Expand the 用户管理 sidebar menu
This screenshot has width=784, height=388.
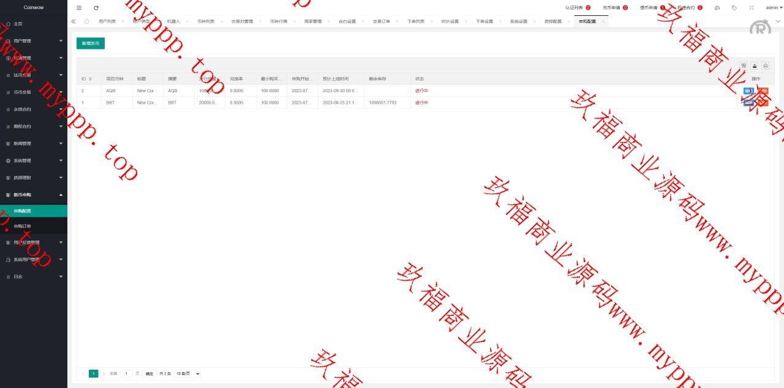34,41
